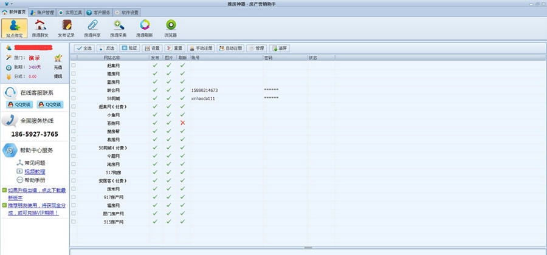Screen dimensions: 547x255
Task: Open the 房源群发 mass posting tool
Action: [40, 28]
